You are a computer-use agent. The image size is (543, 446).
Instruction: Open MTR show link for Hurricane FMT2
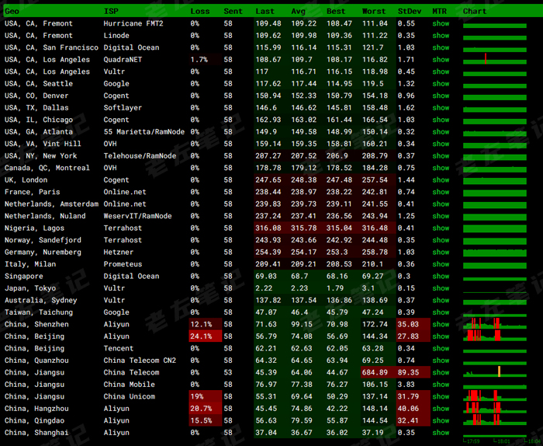441,23
